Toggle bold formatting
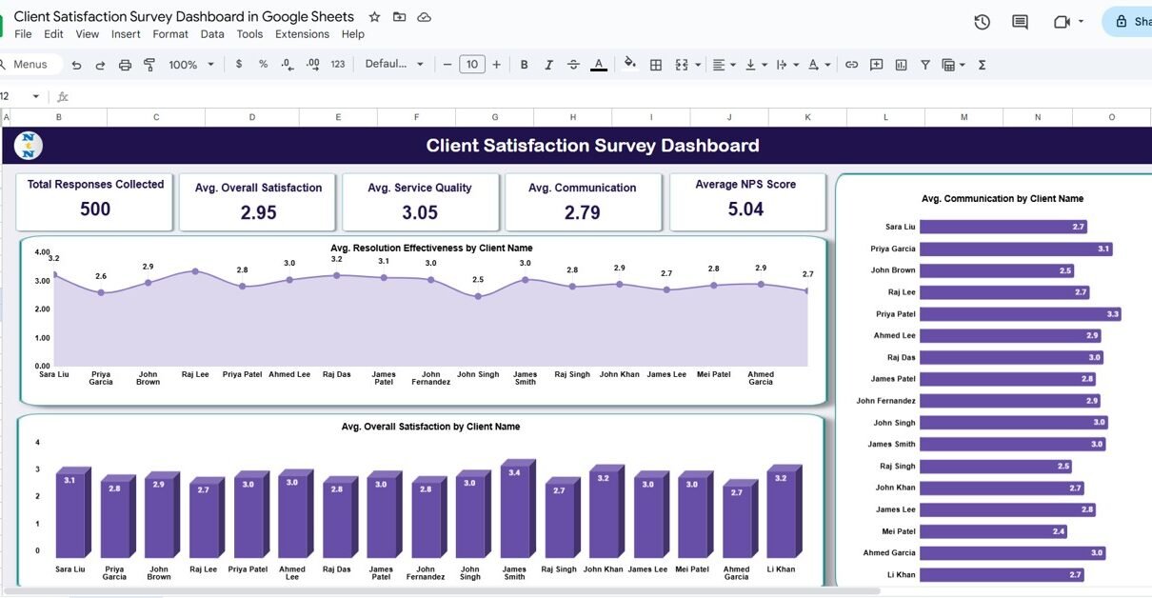The height and width of the screenshot is (598, 1152). click(x=524, y=65)
